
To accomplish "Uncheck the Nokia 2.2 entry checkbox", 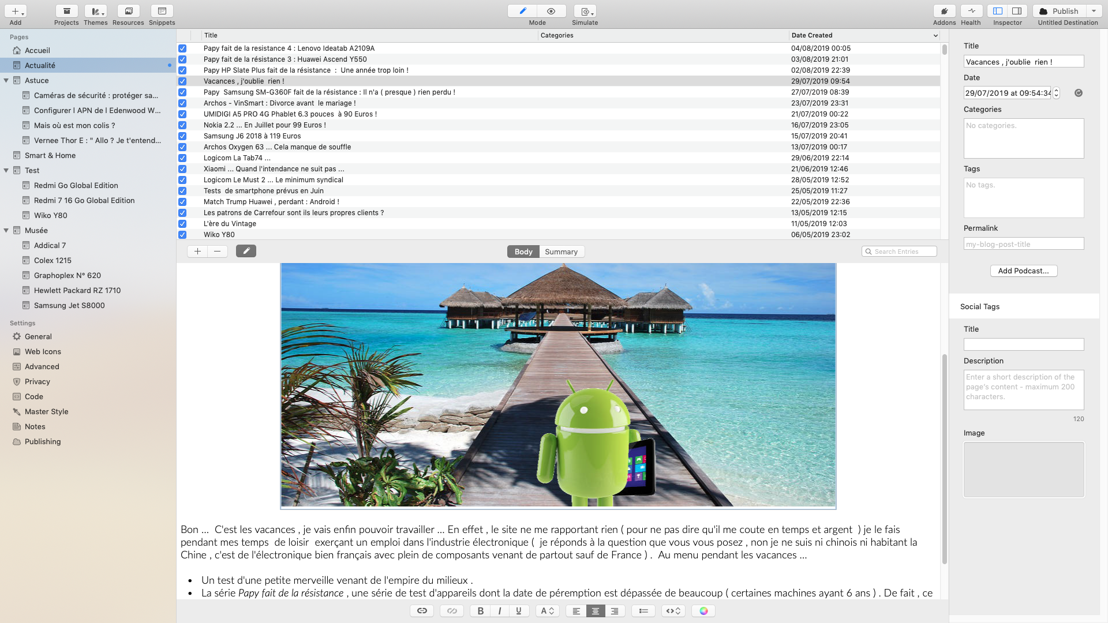I will 182,125.
